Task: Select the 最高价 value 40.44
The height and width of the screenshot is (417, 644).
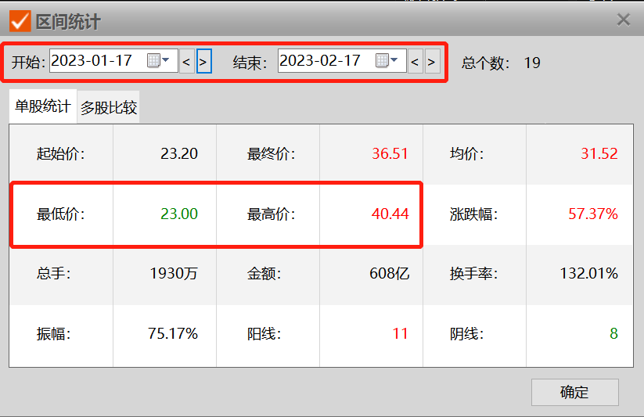Action: click(390, 214)
